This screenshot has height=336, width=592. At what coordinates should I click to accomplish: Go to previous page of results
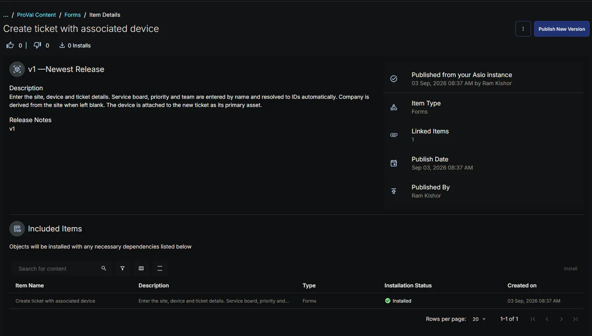(x=547, y=319)
